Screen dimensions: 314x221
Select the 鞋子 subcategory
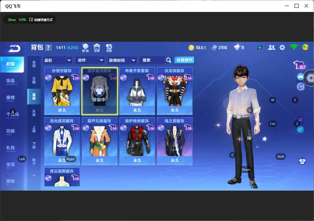(x=34, y=162)
